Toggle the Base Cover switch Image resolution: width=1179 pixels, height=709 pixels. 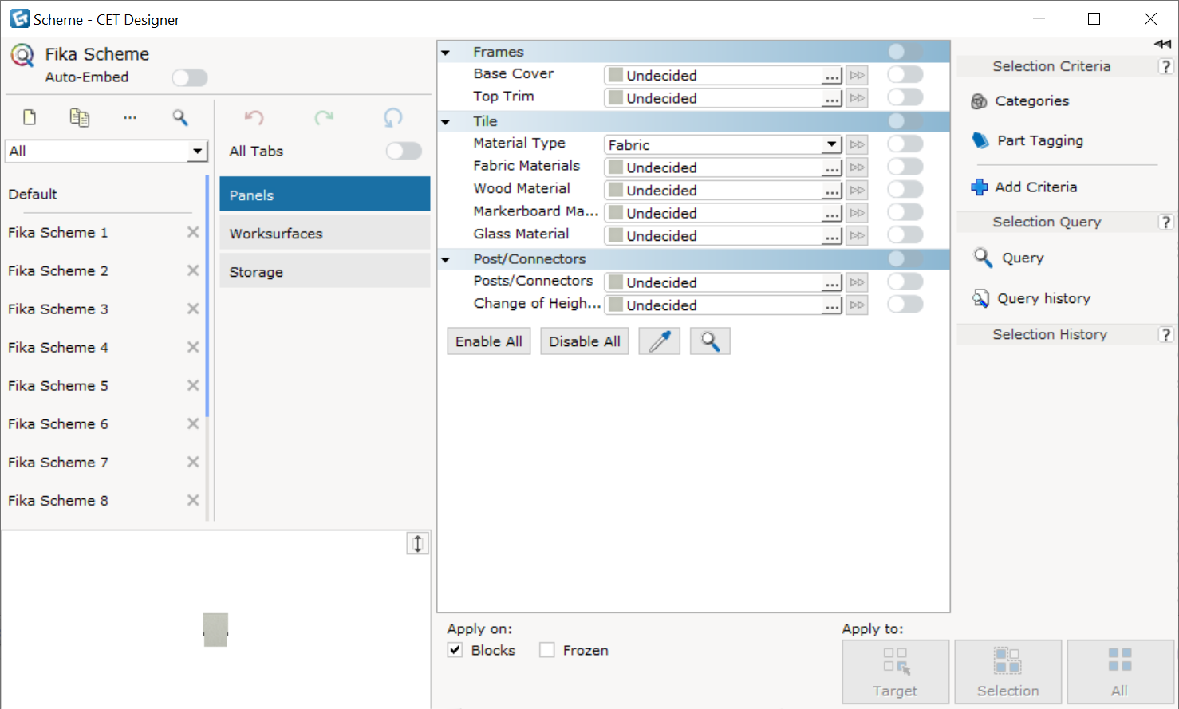(905, 74)
